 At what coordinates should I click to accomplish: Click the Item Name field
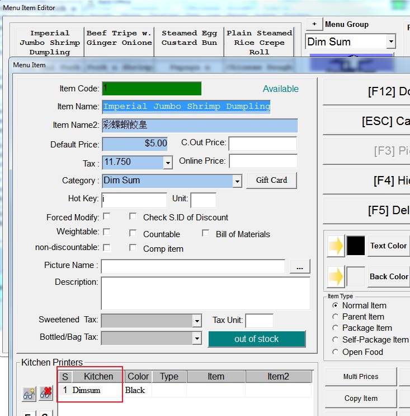click(186, 107)
